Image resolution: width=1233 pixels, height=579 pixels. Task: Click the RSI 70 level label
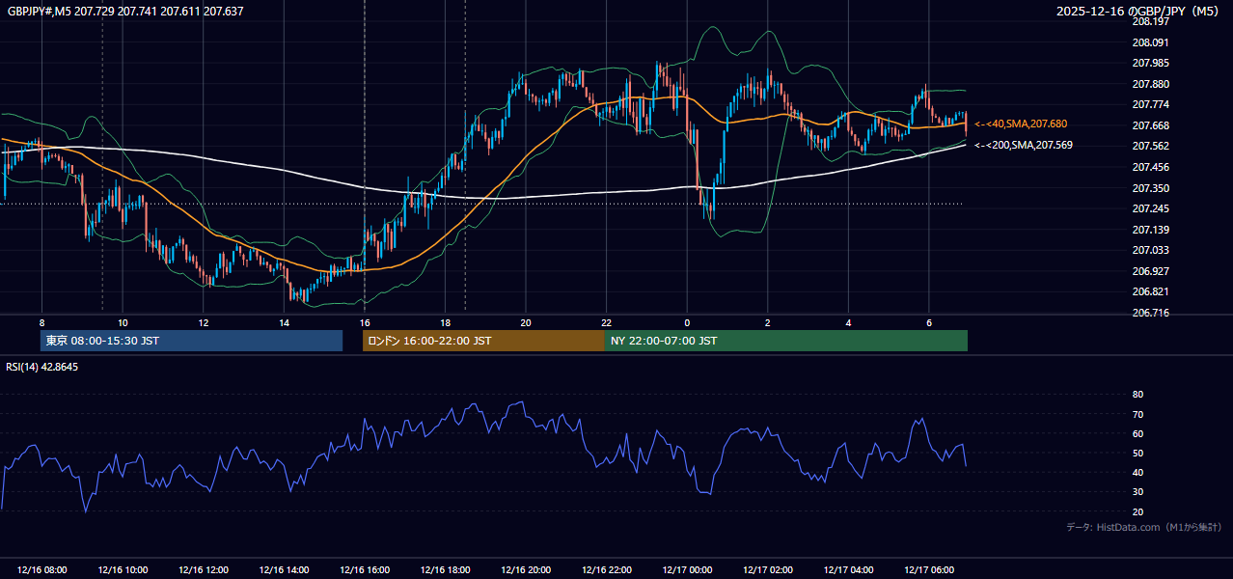1137,414
